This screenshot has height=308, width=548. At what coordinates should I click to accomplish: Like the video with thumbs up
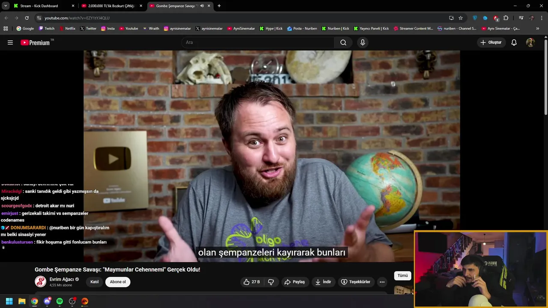(x=252, y=282)
